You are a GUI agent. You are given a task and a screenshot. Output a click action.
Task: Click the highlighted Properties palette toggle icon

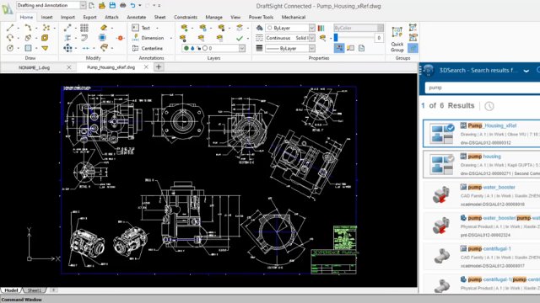point(339,48)
